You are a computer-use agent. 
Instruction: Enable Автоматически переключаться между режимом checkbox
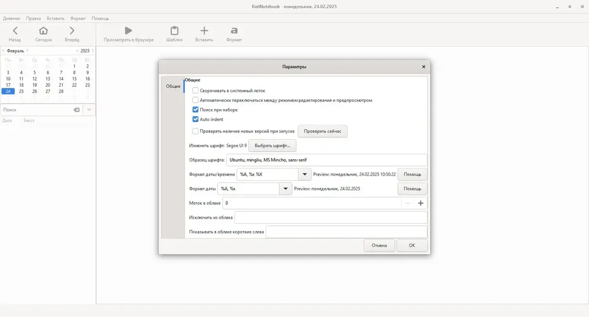196,100
